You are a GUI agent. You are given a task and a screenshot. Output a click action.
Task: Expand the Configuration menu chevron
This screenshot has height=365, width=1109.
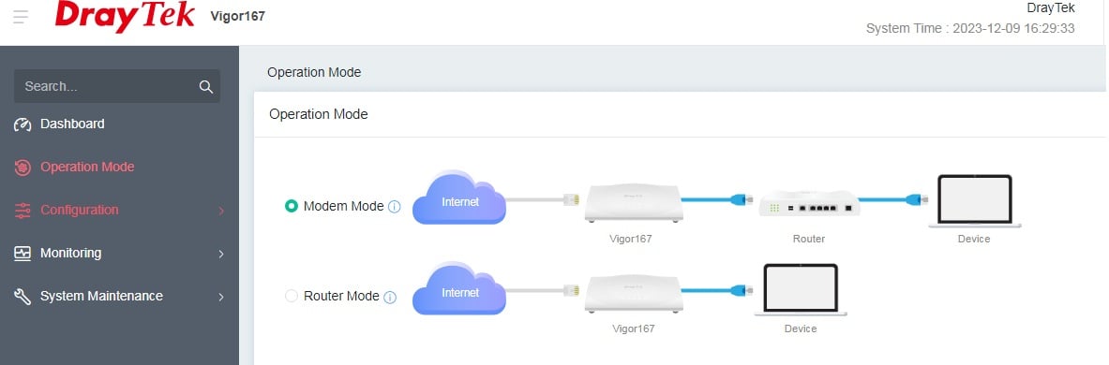(x=220, y=212)
